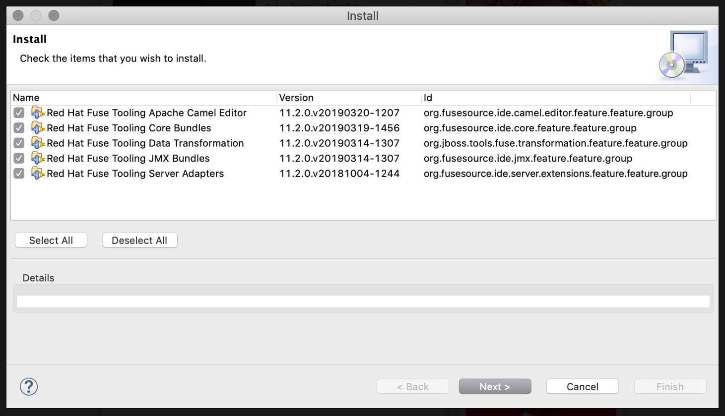The image size is (725, 416).
Task: Uncheck the JMX Bundles checkbox
Action: coord(19,159)
